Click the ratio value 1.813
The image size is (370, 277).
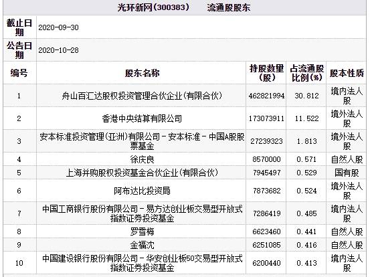point(306,141)
